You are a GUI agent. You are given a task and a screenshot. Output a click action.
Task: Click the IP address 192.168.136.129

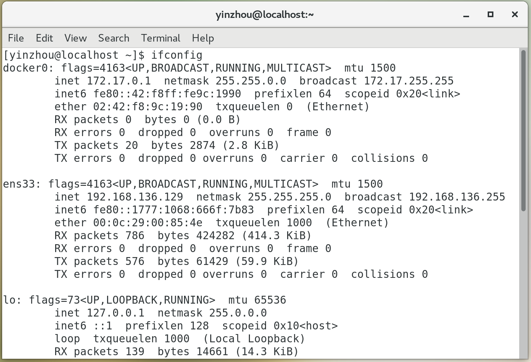pyautogui.click(x=135, y=197)
